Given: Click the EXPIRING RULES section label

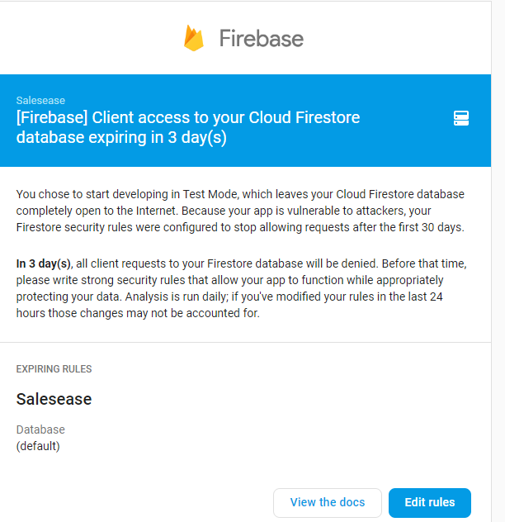Looking at the screenshot, I should click(x=54, y=369).
